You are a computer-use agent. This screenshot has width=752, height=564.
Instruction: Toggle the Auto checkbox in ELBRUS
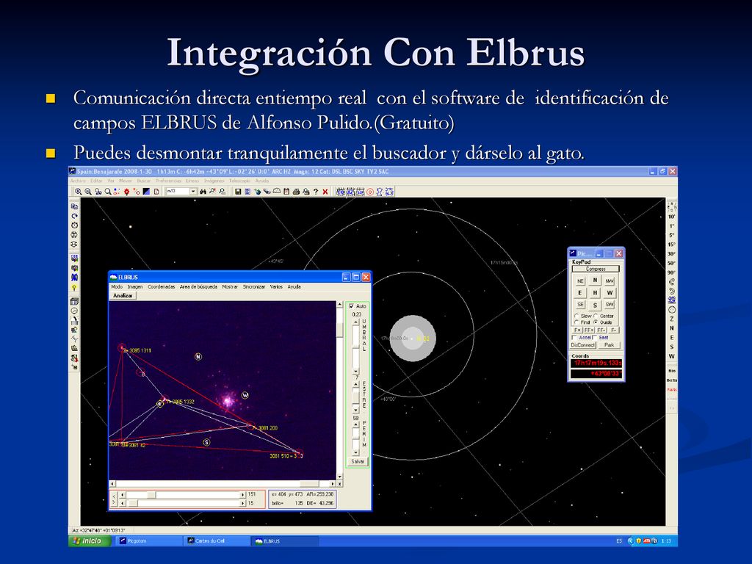pos(351,306)
